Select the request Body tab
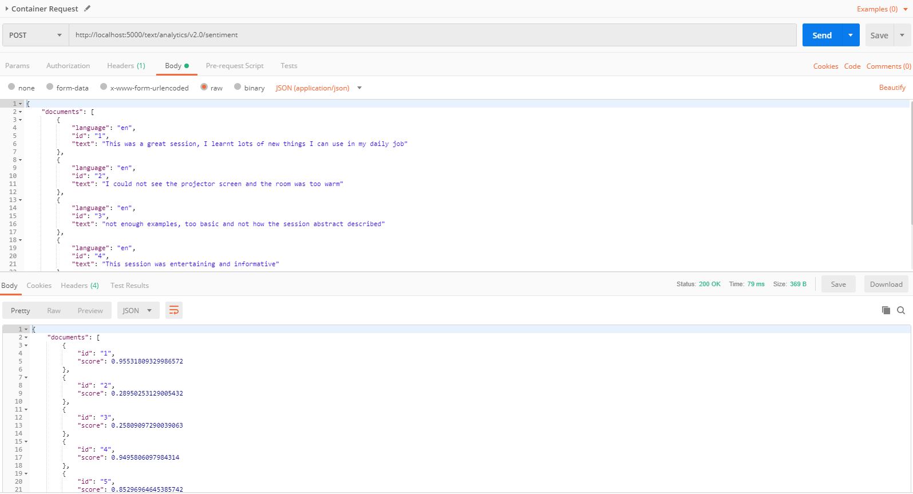The height and width of the screenshot is (494, 913). coord(176,66)
